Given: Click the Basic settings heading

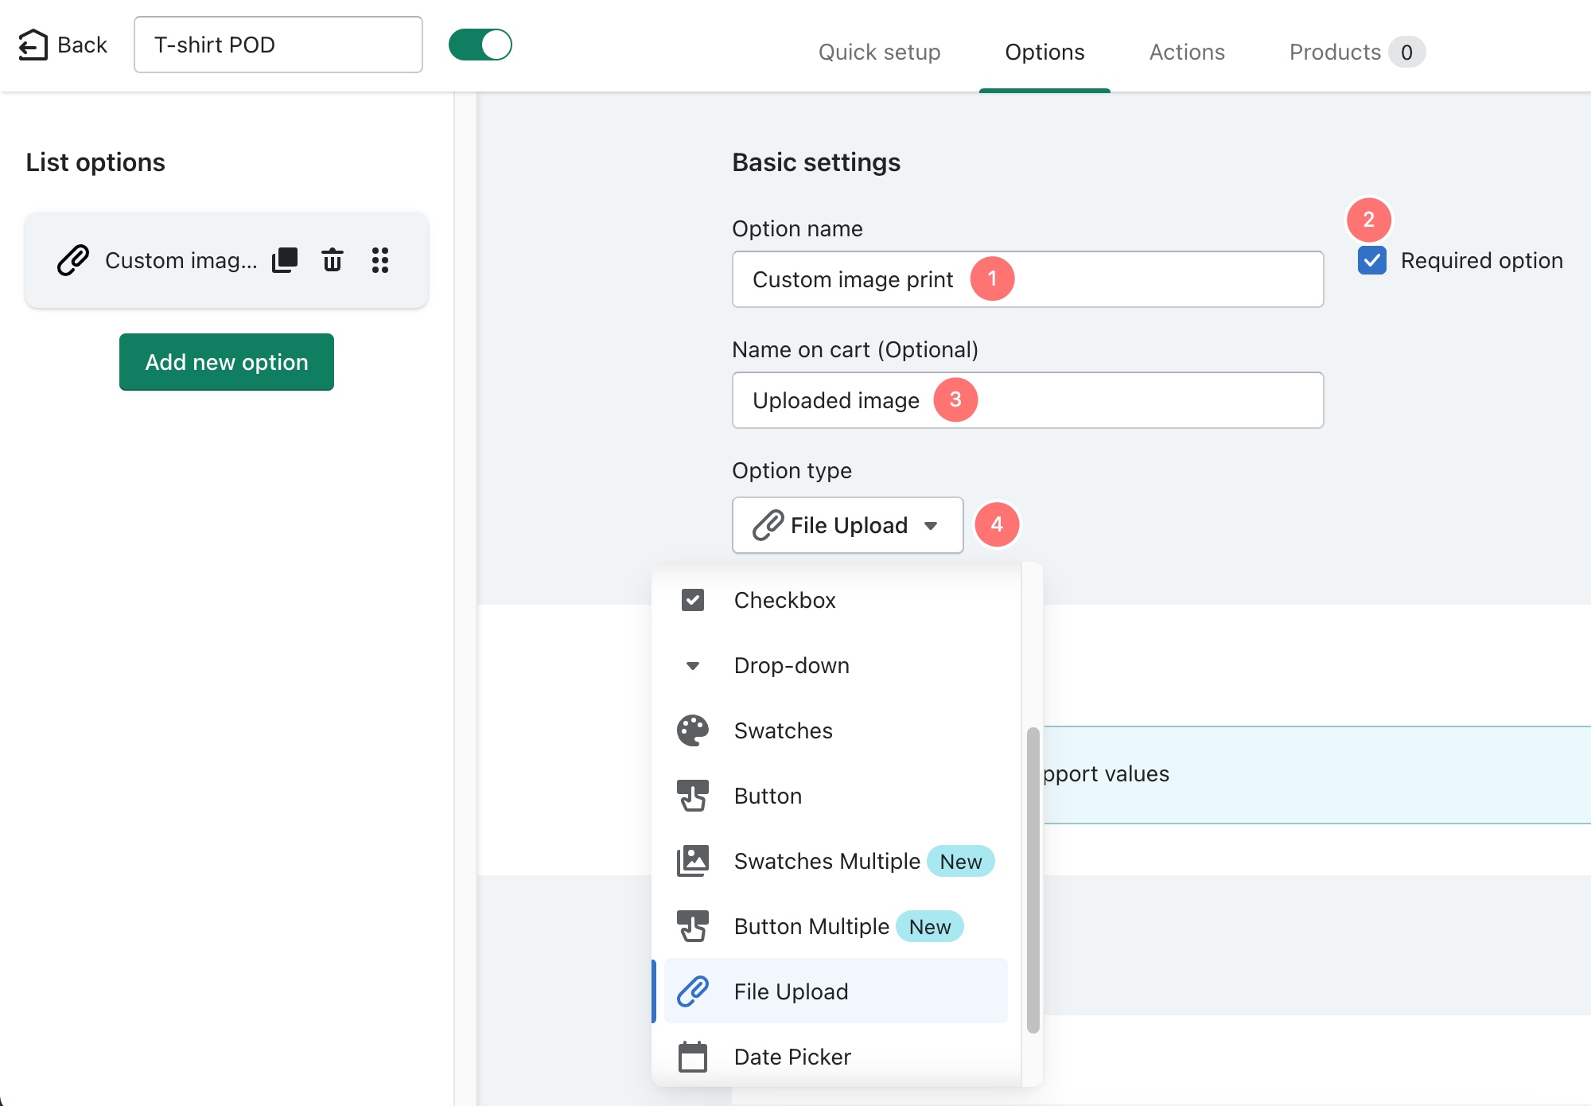Looking at the screenshot, I should point(816,162).
